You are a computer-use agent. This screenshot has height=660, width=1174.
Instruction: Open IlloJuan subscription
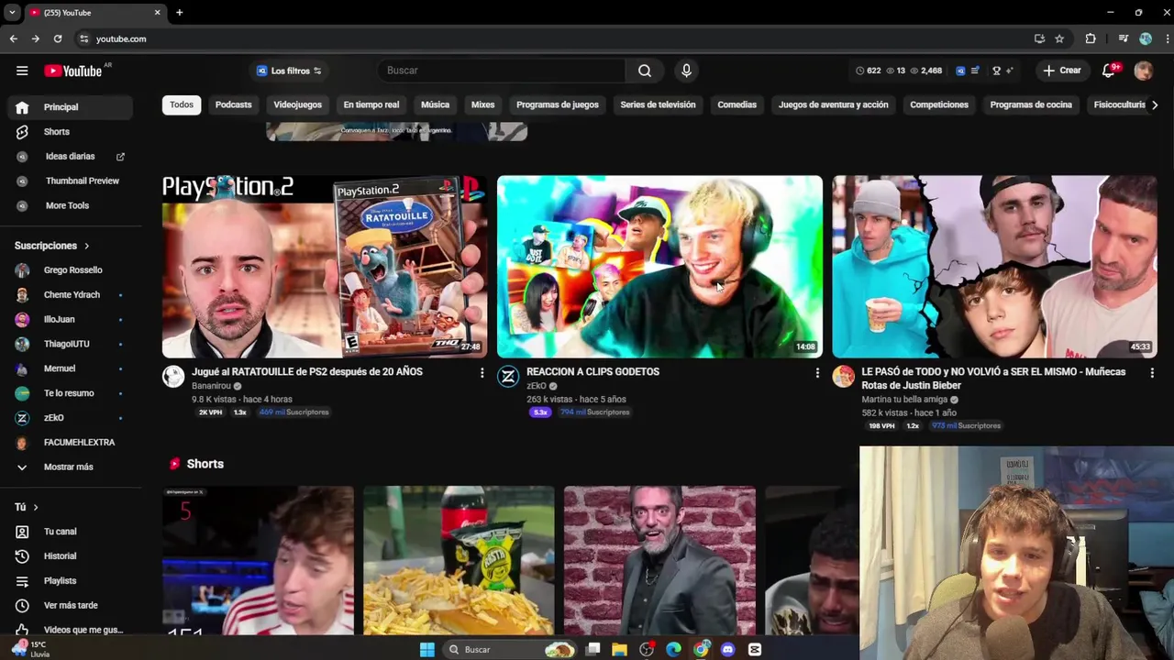(x=72, y=319)
